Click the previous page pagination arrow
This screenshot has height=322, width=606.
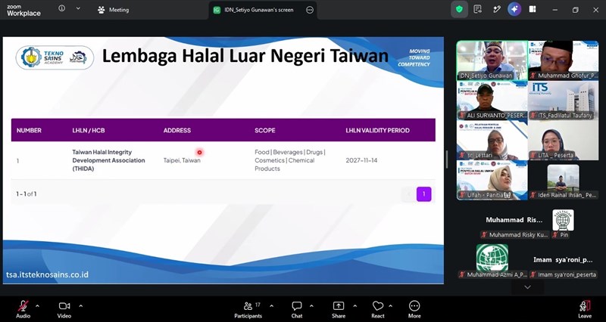(x=408, y=194)
